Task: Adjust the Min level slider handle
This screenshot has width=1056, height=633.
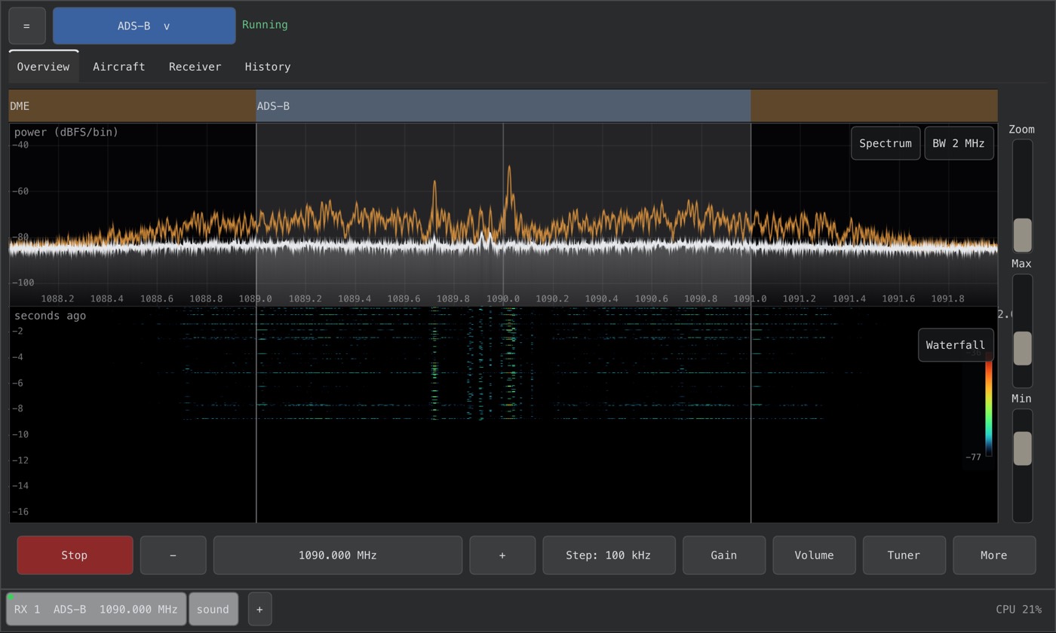Action: (1022, 448)
